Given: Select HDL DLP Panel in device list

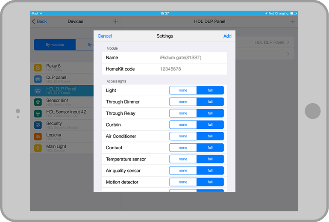Looking at the screenshot, I should [61, 90].
